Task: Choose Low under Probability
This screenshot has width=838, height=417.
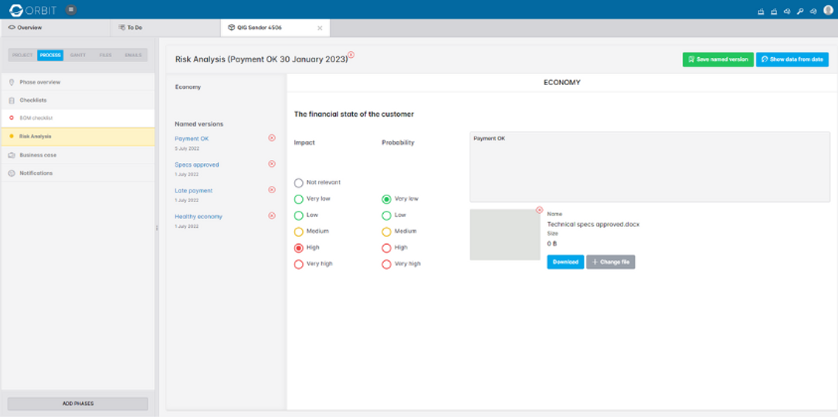Action: (x=386, y=215)
